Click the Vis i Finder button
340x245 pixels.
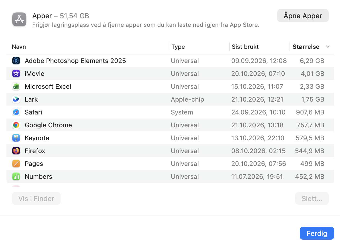pyautogui.click(x=36, y=198)
